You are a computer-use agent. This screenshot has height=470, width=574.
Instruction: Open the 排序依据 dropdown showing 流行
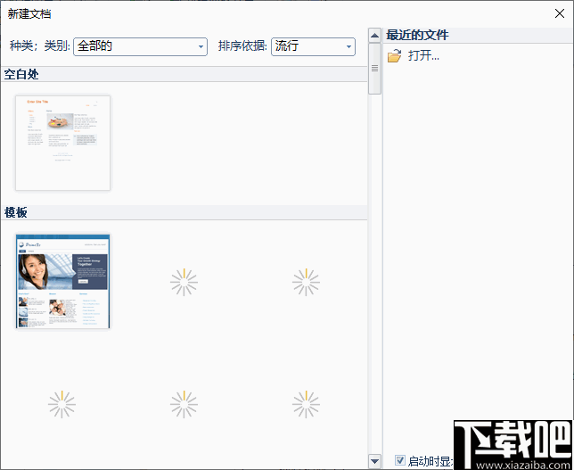click(x=313, y=46)
